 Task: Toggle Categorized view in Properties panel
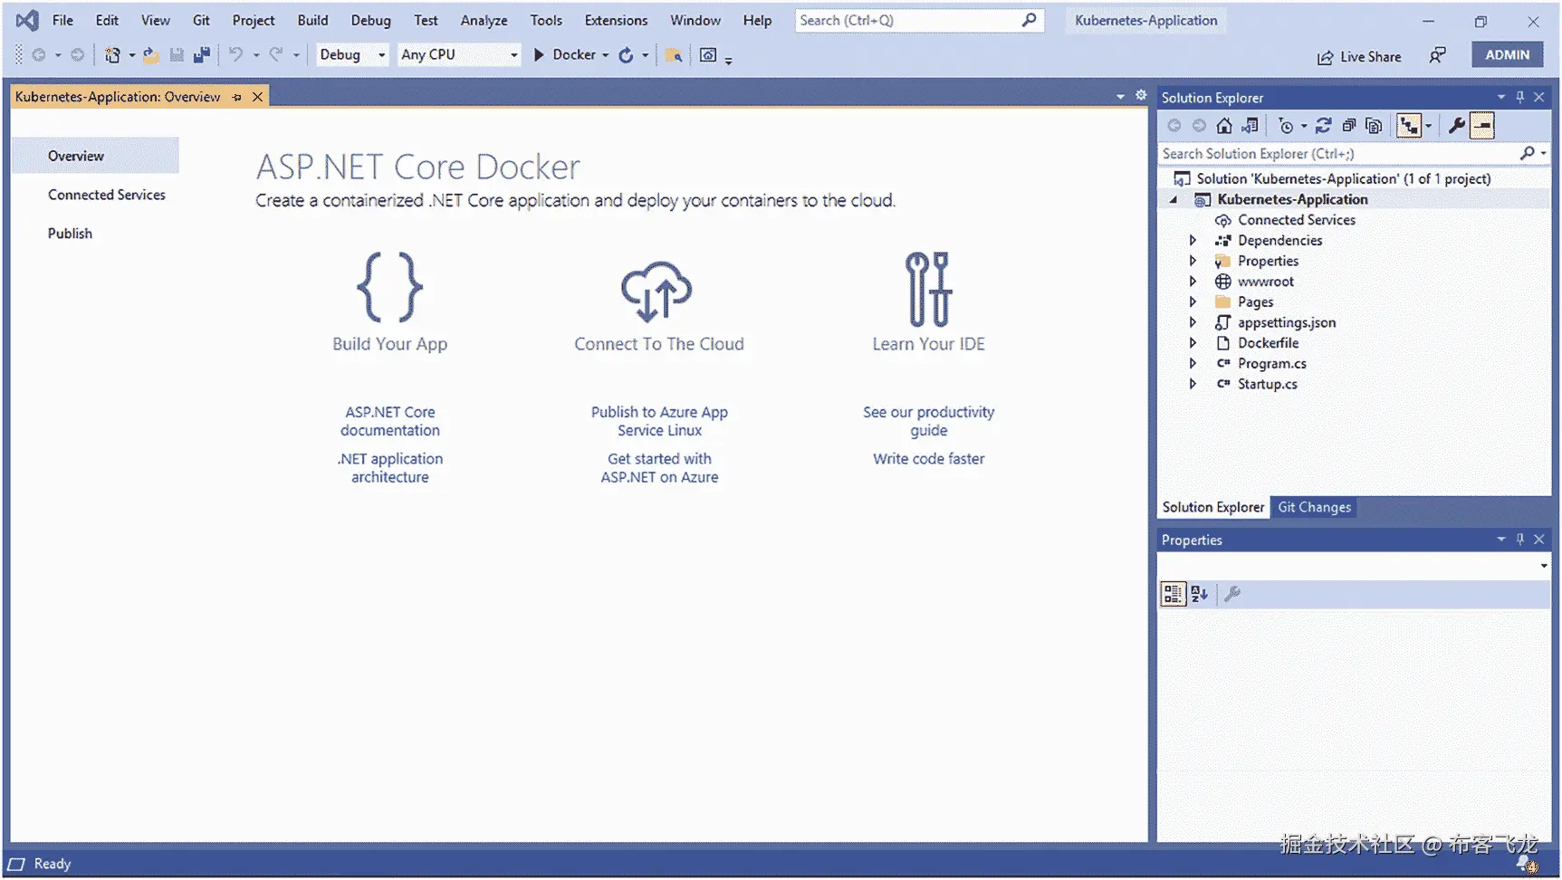click(x=1173, y=594)
